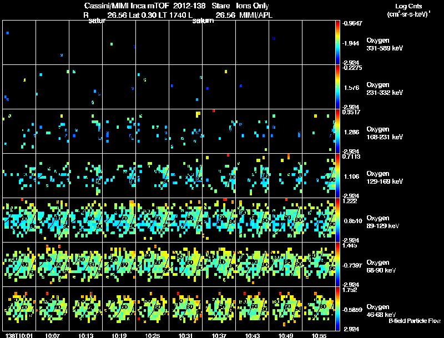Click the Oxygen 129-169 keV label

tap(385, 178)
